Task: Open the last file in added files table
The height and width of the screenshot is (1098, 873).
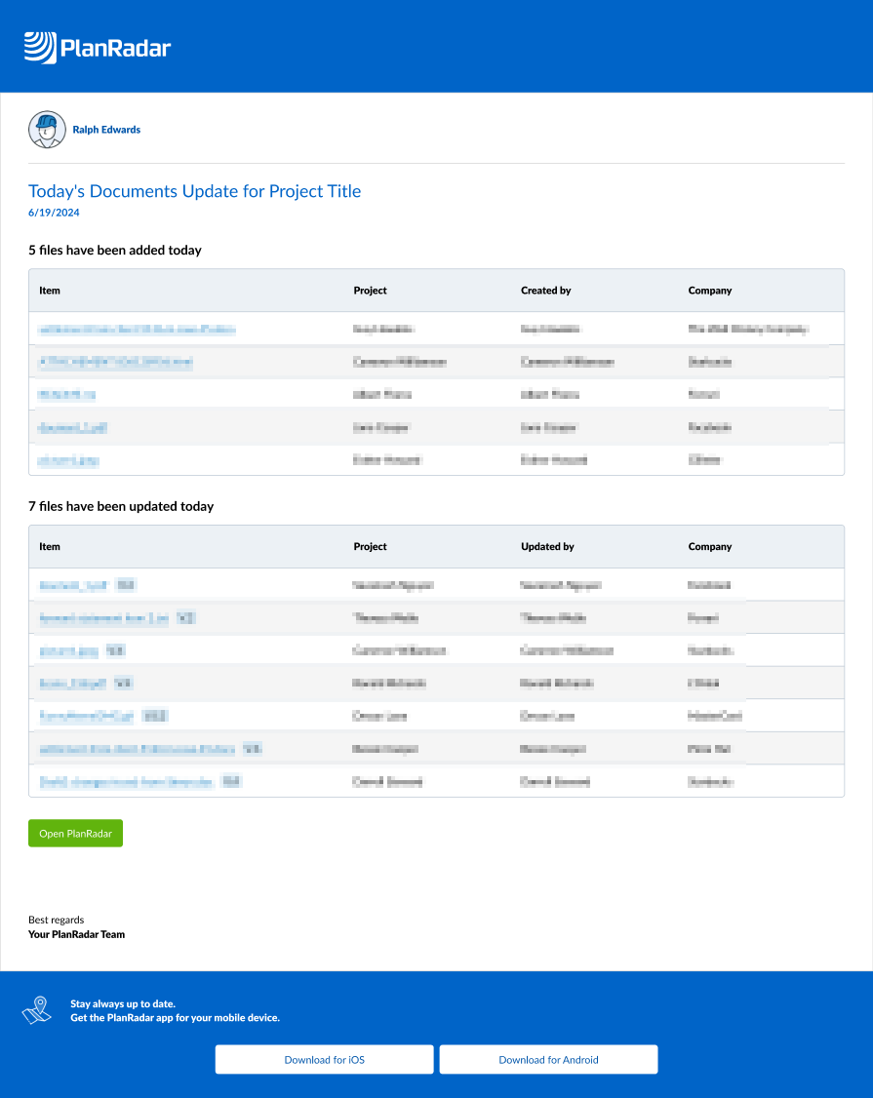Action: pyautogui.click(x=68, y=460)
